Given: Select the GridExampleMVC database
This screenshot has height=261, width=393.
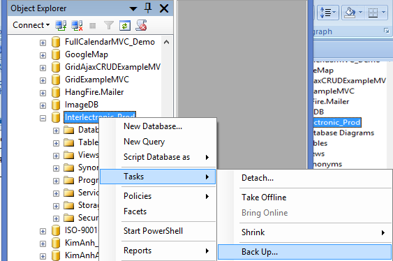Looking at the screenshot, I should [97, 80].
